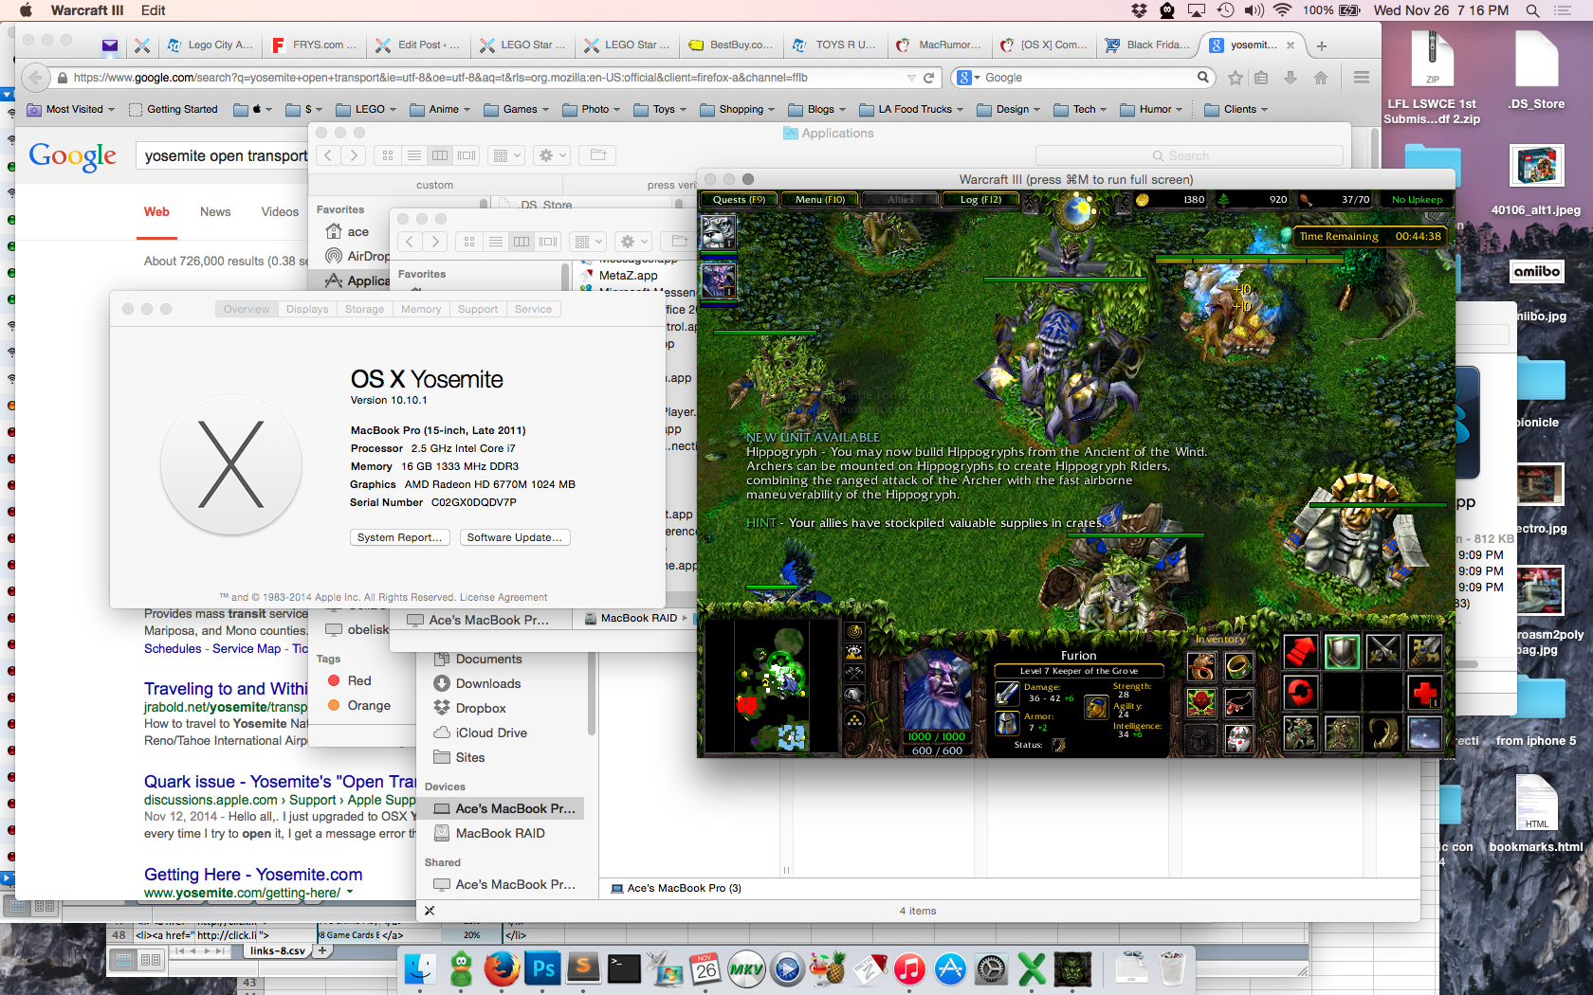Open the Firefox hamburger menu
This screenshot has width=1593, height=995.
click(x=1361, y=78)
